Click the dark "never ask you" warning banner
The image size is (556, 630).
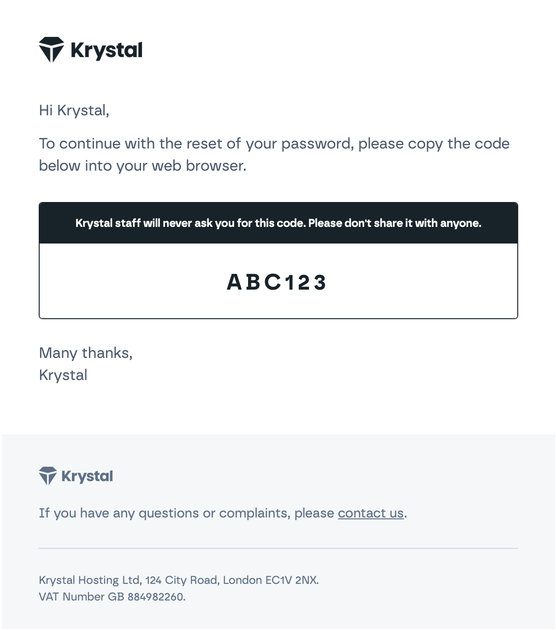278,223
